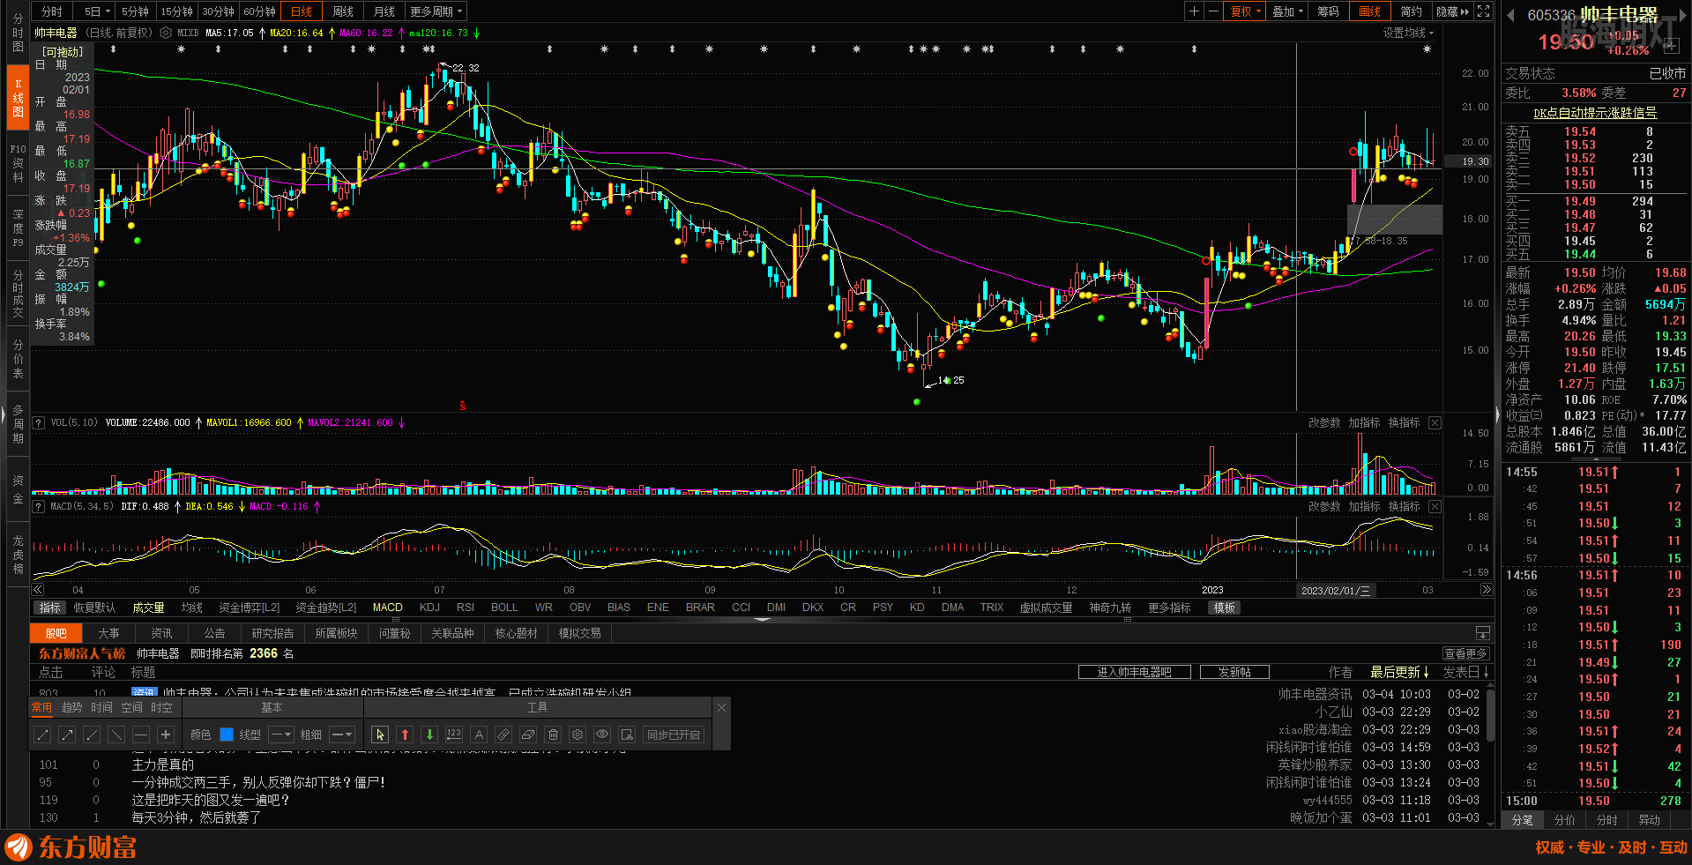The width and height of the screenshot is (1692, 865).
Task: Open the 设置均线 moving average dropdown
Action: click(x=1408, y=33)
